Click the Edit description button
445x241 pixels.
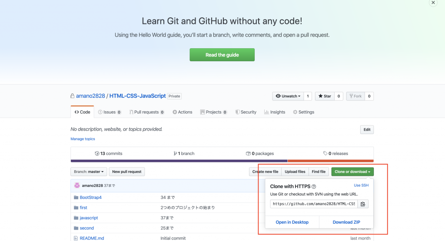[x=367, y=129]
